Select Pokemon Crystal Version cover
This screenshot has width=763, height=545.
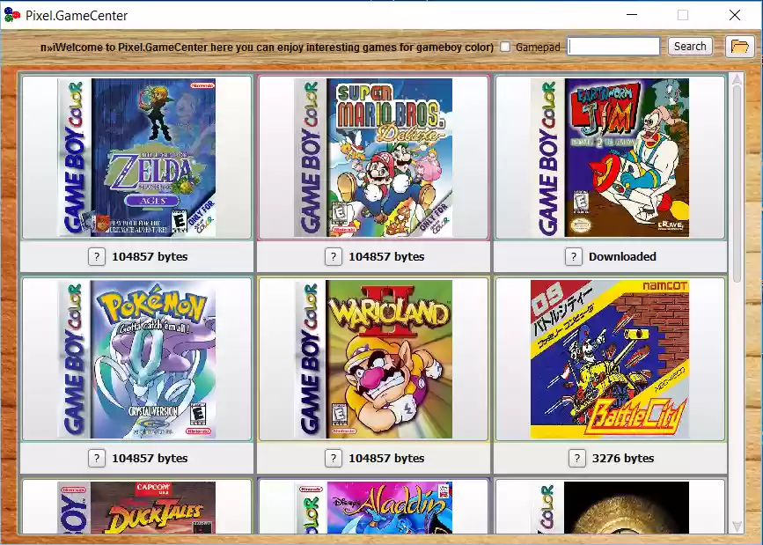click(x=136, y=359)
